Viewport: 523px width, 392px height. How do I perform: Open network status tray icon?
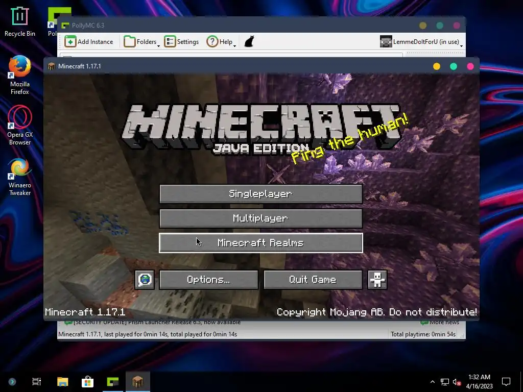point(445,382)
